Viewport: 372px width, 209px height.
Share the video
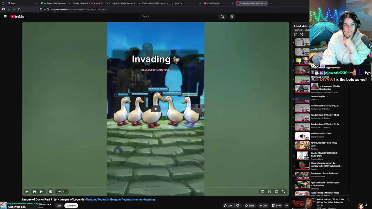249,206
